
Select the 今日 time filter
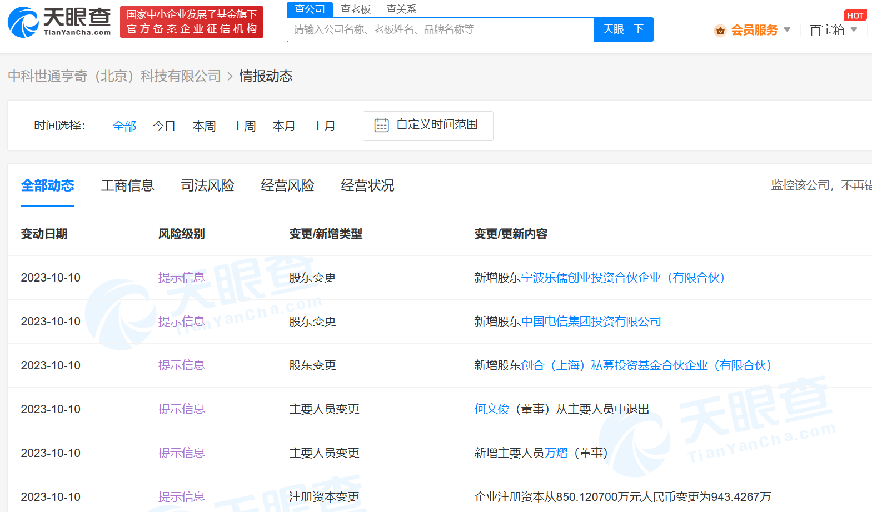[x=164, y=126]
